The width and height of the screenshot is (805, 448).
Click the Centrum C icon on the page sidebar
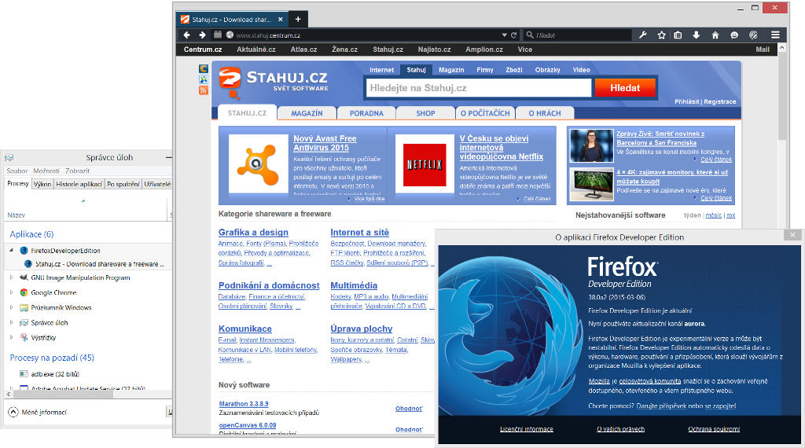point(204,68)
